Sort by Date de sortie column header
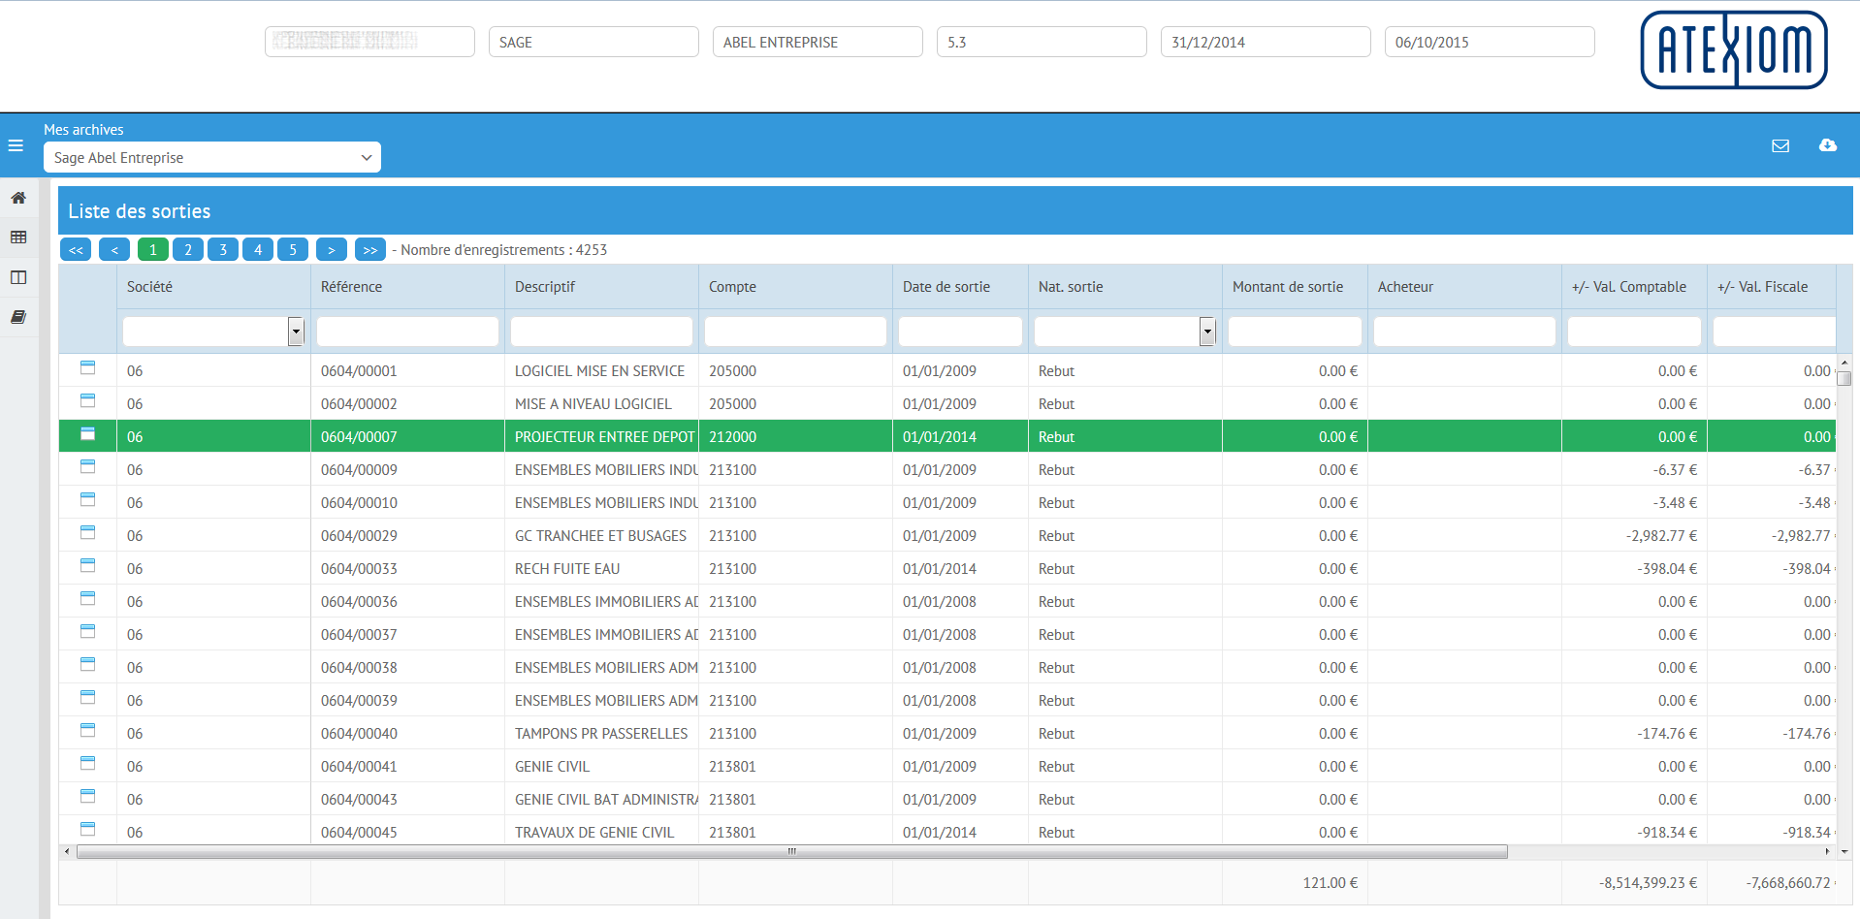The image size is (1860, 919). 946,287
